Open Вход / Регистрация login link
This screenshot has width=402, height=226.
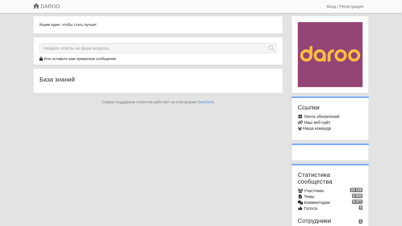point(345,6)
